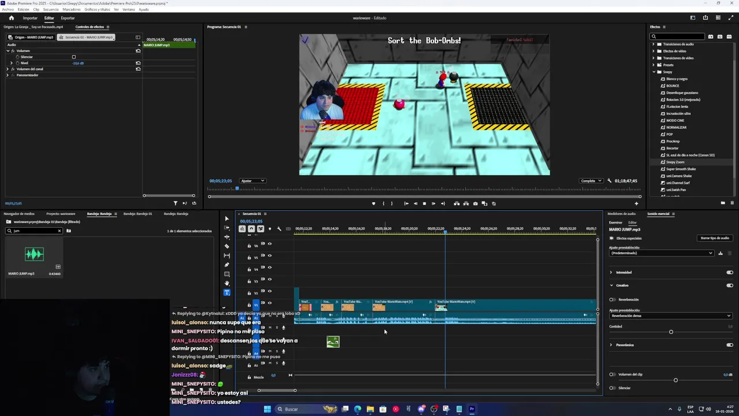Viewport: 739px width, 416px height.
Task: Toggle lock on V5 track
Action: [249, 258]
